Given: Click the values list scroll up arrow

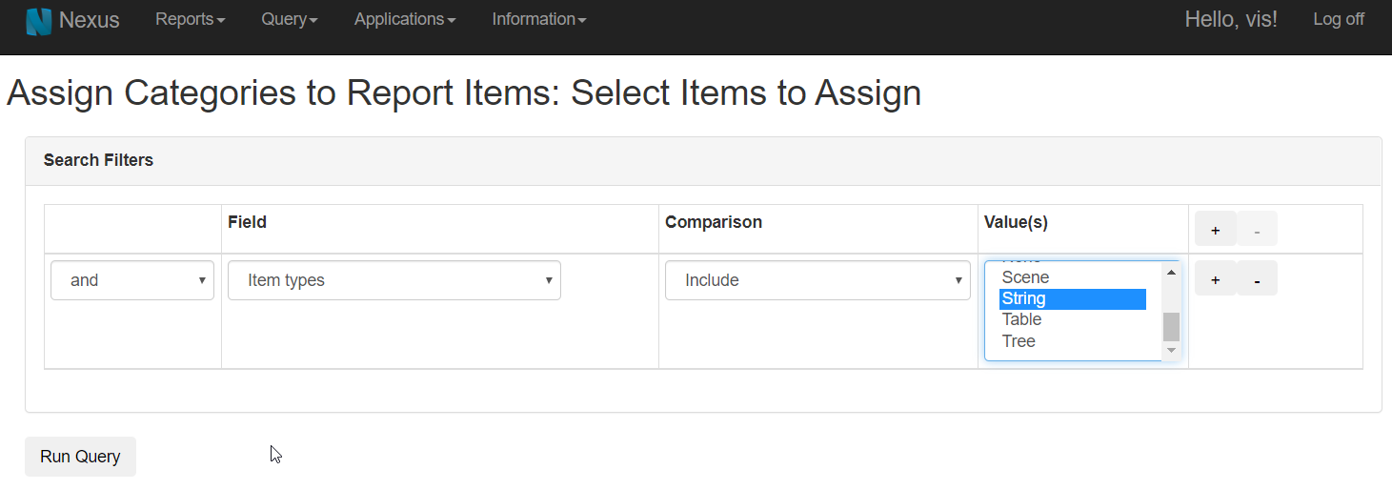Looking at the screenshot, I should pyautogui.click(x=1172, y=273).
